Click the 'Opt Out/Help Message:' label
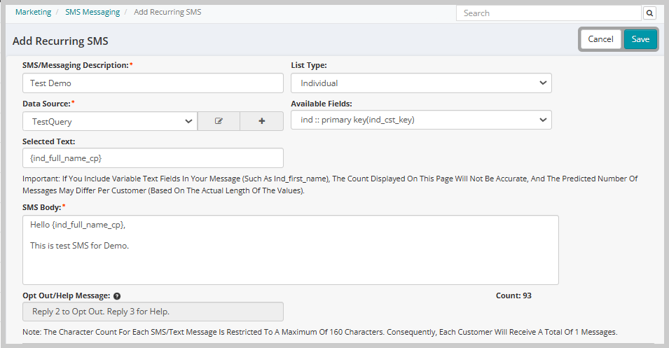Image resolution: width=669 pixels, height=348 pixels. [66, 295]
